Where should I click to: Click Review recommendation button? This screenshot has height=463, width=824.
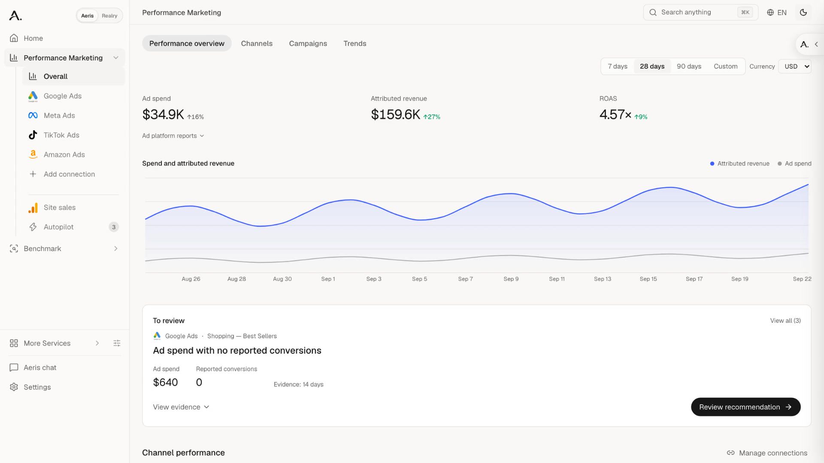click(x=745, y=407)
